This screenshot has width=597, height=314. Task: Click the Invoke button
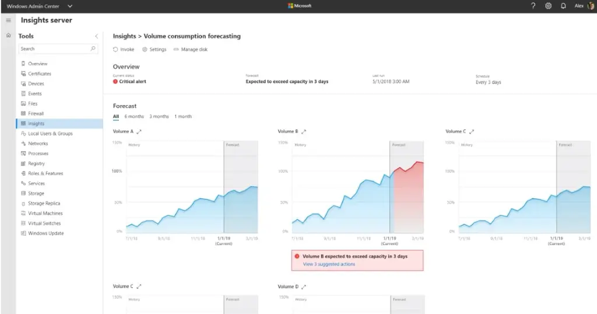click(124, 50)
